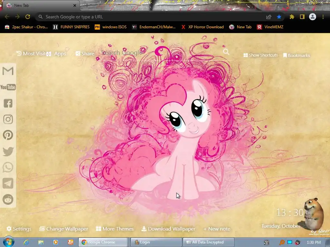The height and width of the screenshot is (247, 330).
Task: Click into the Search Google page field
Action: click(161, 53)
